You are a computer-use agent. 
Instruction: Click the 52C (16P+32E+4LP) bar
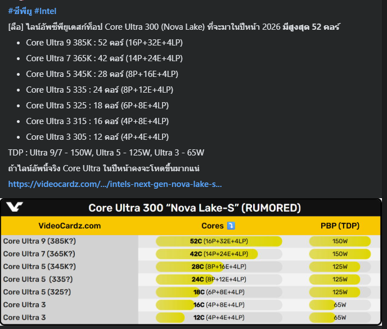pyautogui.click(x=219, y=241)
